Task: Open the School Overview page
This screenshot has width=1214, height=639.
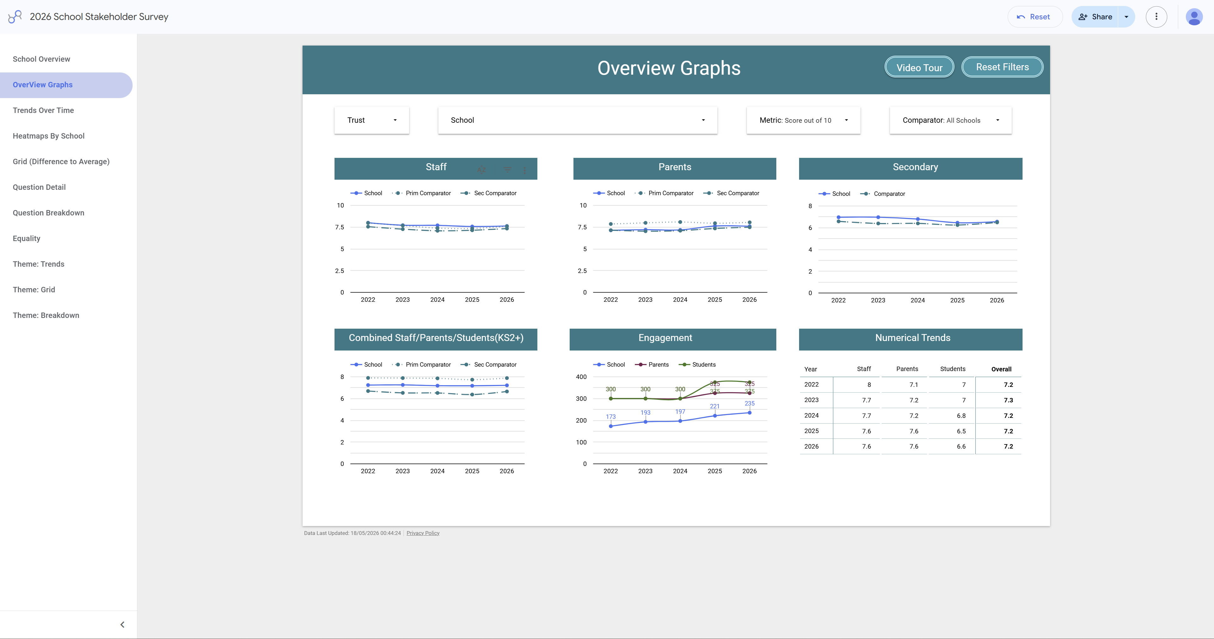Action: click(x=66, y=59)
